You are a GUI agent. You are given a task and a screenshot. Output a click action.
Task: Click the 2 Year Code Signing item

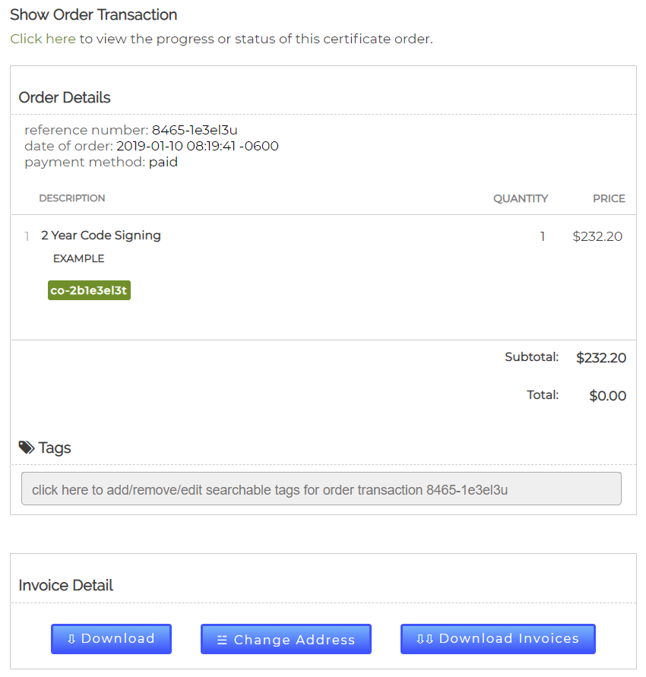[101, 236]
